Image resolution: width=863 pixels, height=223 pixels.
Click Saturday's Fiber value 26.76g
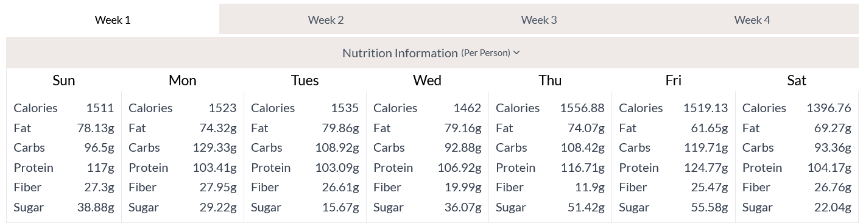point(833,187)
